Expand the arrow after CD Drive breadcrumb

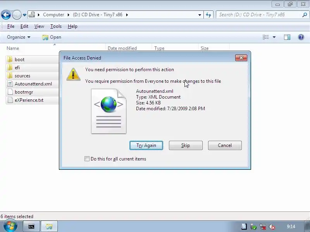click(x=127, y=15)
